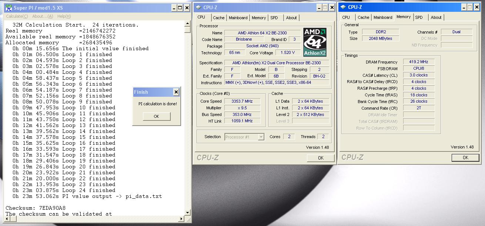The height and width of the screenshot is (226, 485).
Task: Click Super PI vertical scrollbar up arrow
Action: point(187,24)
